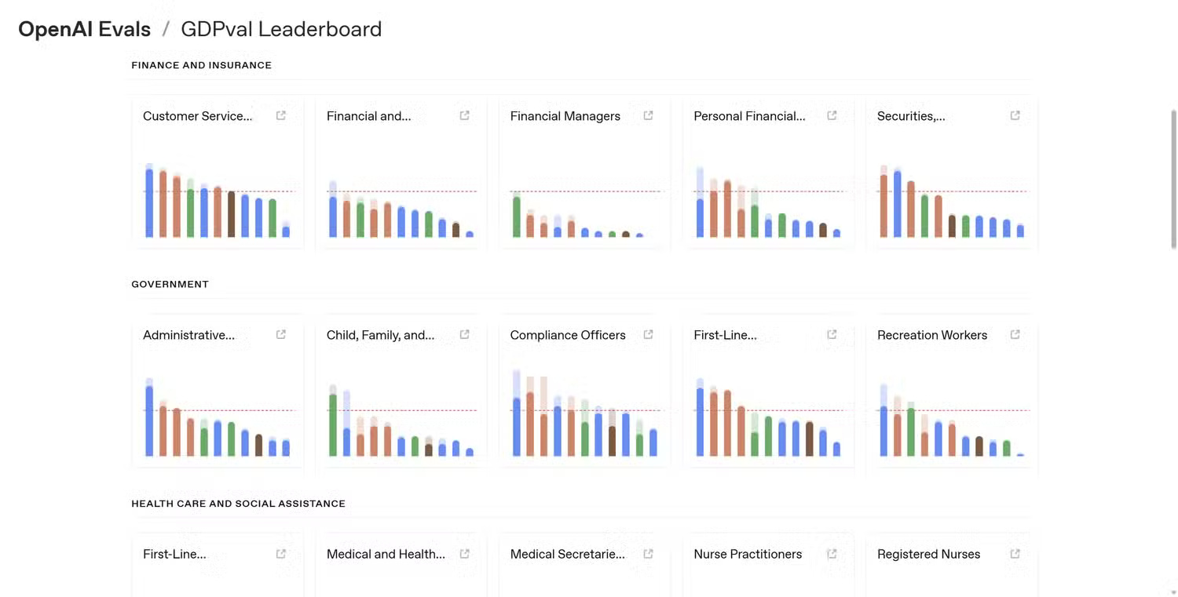The height and width of the screenshot is (597, 1178).
Task: Open external link on Recreation Workers card
Action: (x=1015, y=333)
